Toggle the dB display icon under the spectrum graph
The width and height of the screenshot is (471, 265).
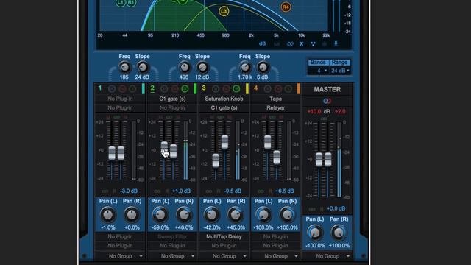(x=262, y=44)
